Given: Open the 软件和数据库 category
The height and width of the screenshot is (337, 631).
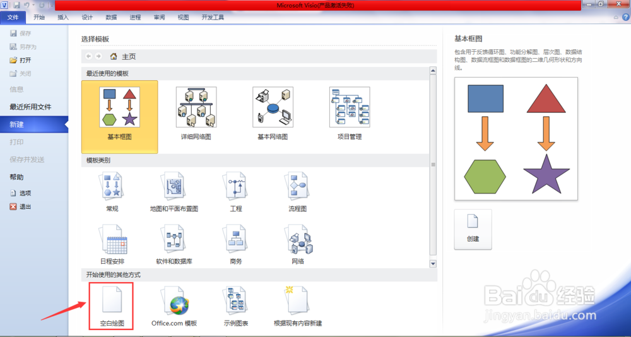Looking at the screenshot, I should 174,244.
